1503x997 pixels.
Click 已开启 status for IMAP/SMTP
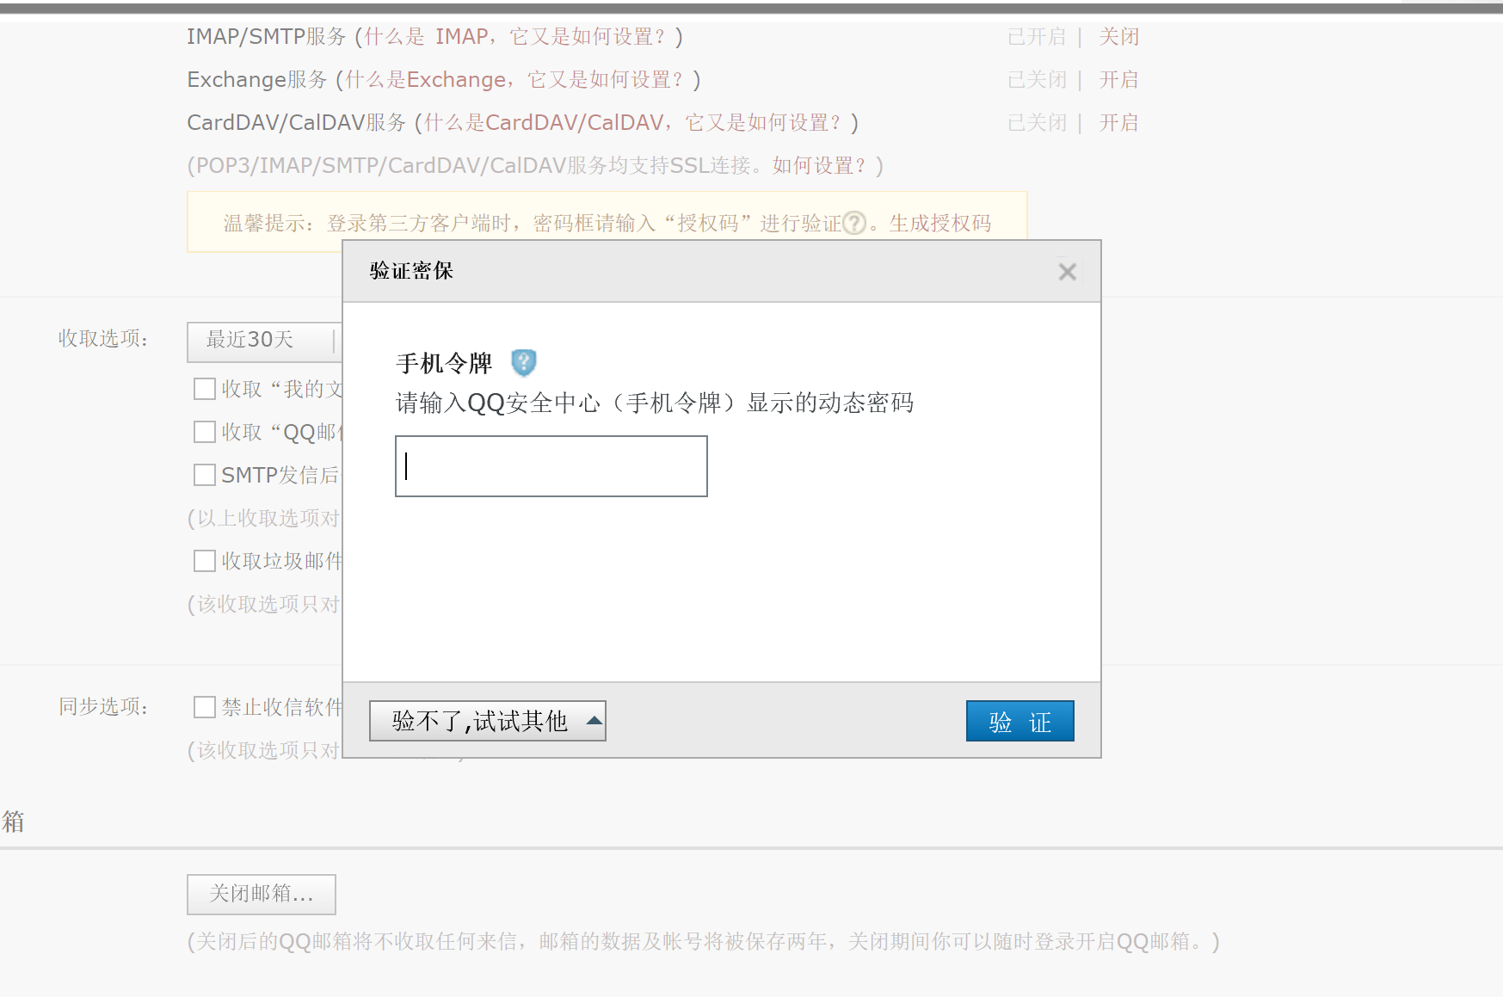click(1037, 37)
